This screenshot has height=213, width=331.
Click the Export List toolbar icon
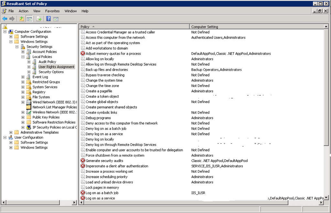click(39, 19)
